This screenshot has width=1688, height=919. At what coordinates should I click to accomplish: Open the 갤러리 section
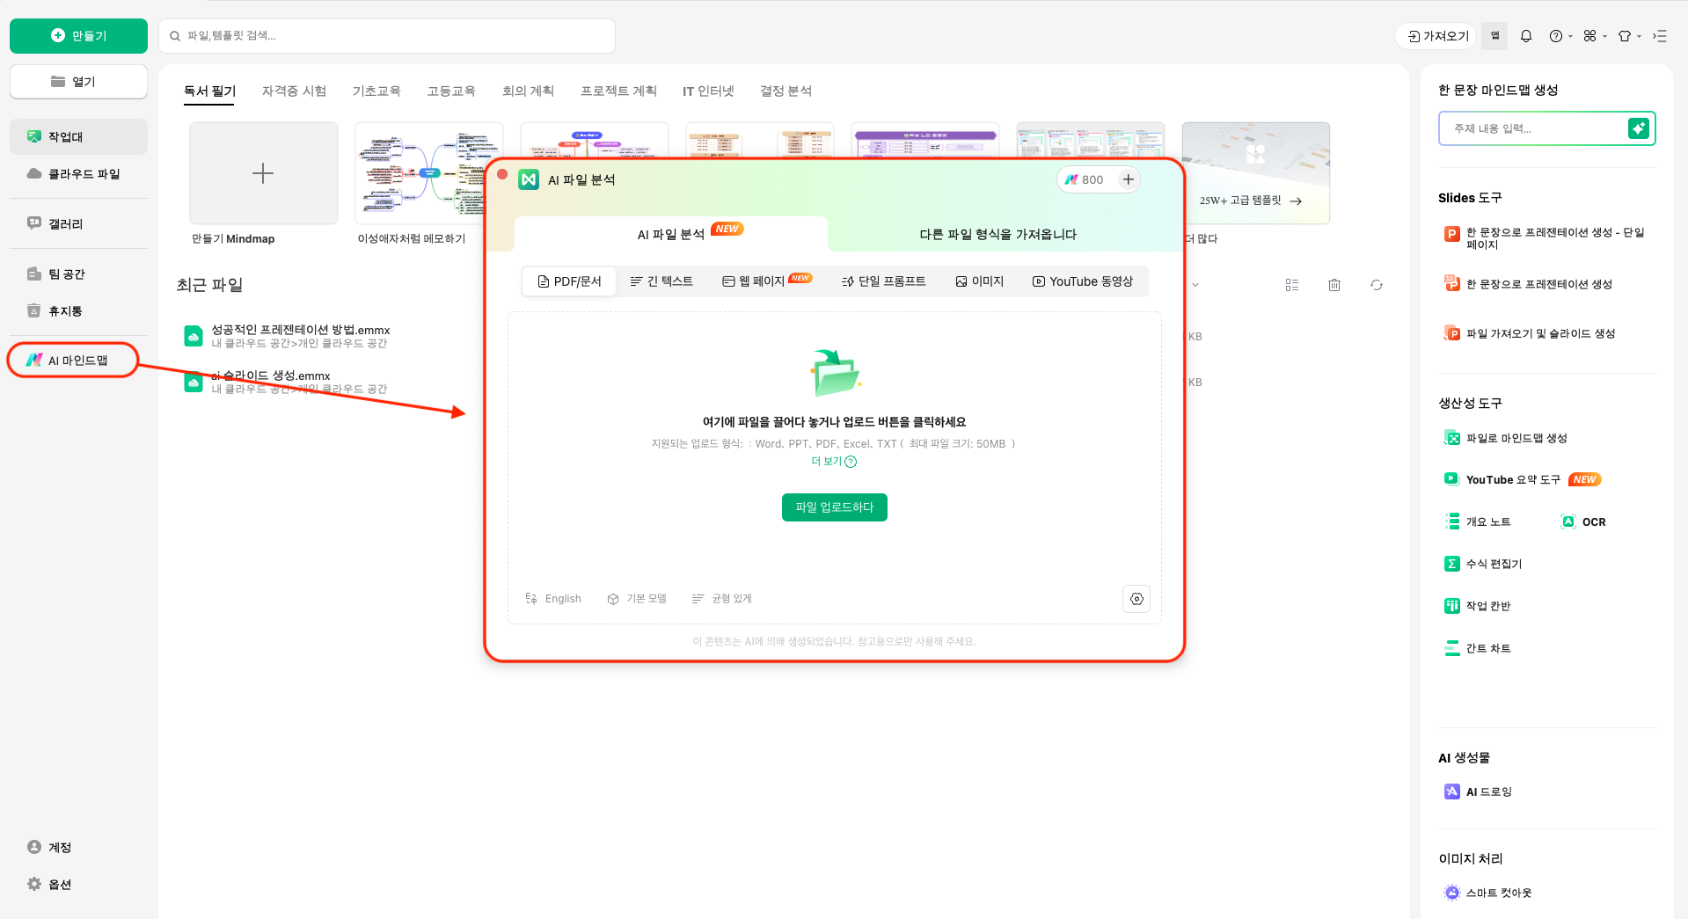(x=64, y=223)
